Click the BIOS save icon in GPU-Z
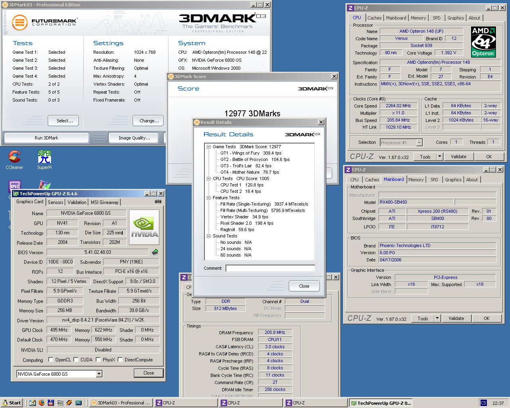The width and height of the screenshot is (510, 408). click(x=155, y=252)
